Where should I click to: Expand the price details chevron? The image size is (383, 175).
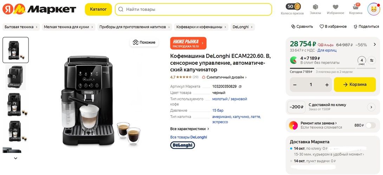pos(375,44)
